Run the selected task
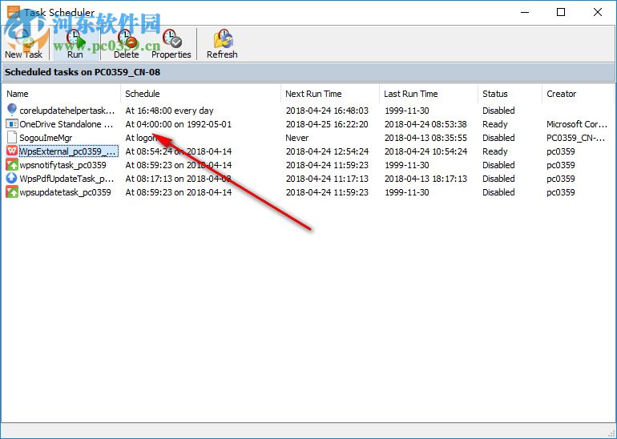The image size is (617, 439). [75, 44]
